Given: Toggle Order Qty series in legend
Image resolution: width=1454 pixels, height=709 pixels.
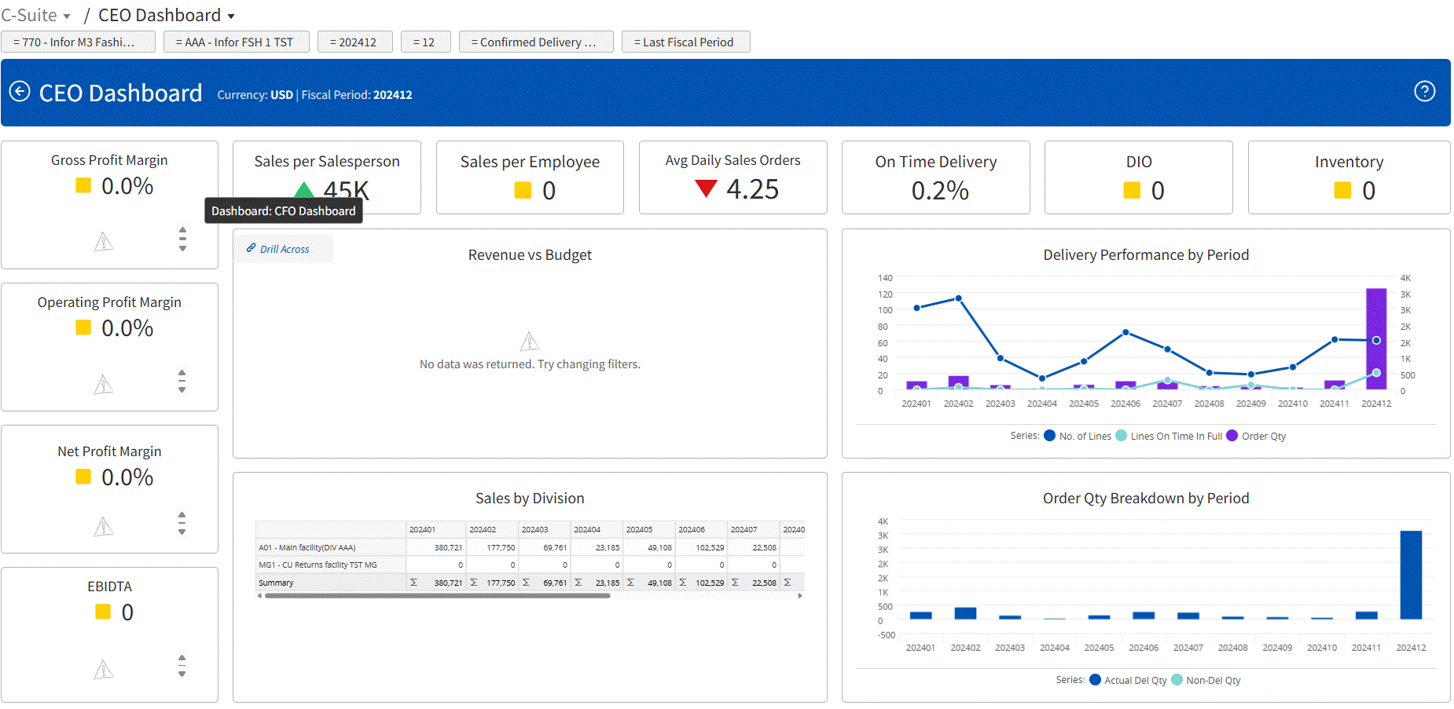Looking at the screenshot, I should tap(1232, 436).
